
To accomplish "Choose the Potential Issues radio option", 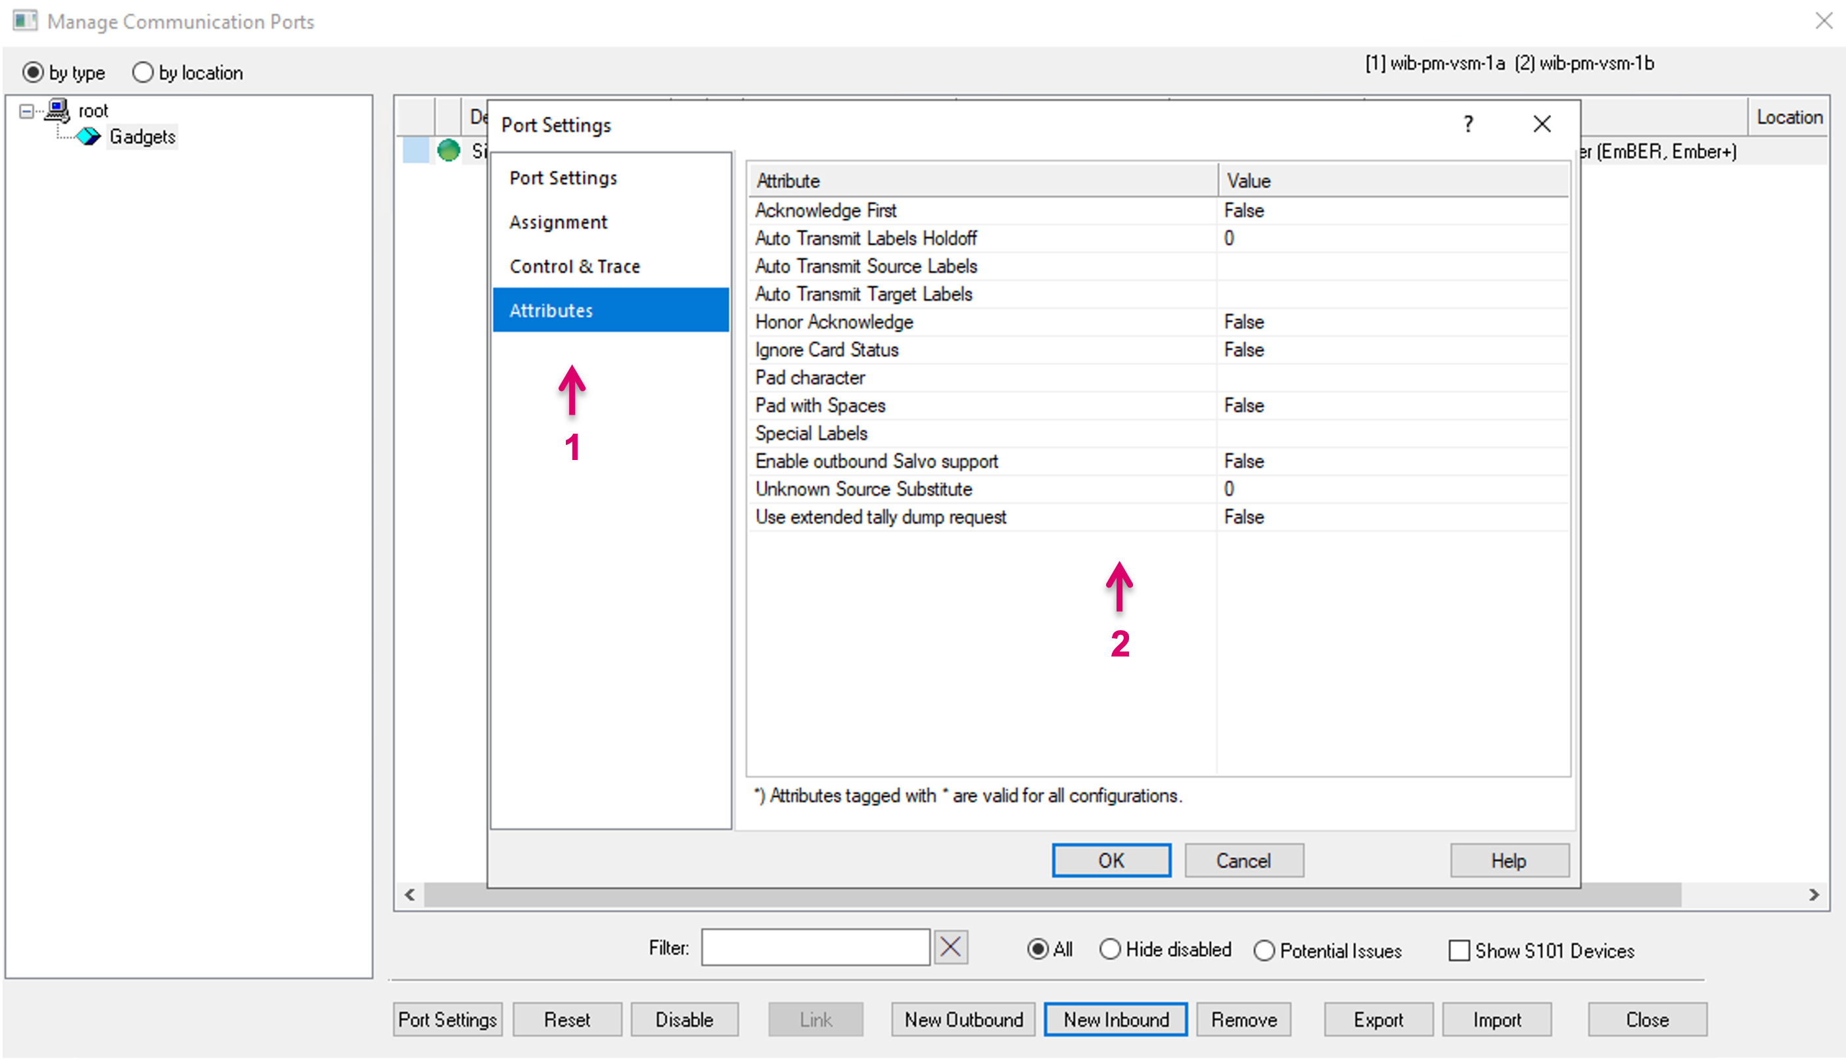I will [x=1264, y=950].
